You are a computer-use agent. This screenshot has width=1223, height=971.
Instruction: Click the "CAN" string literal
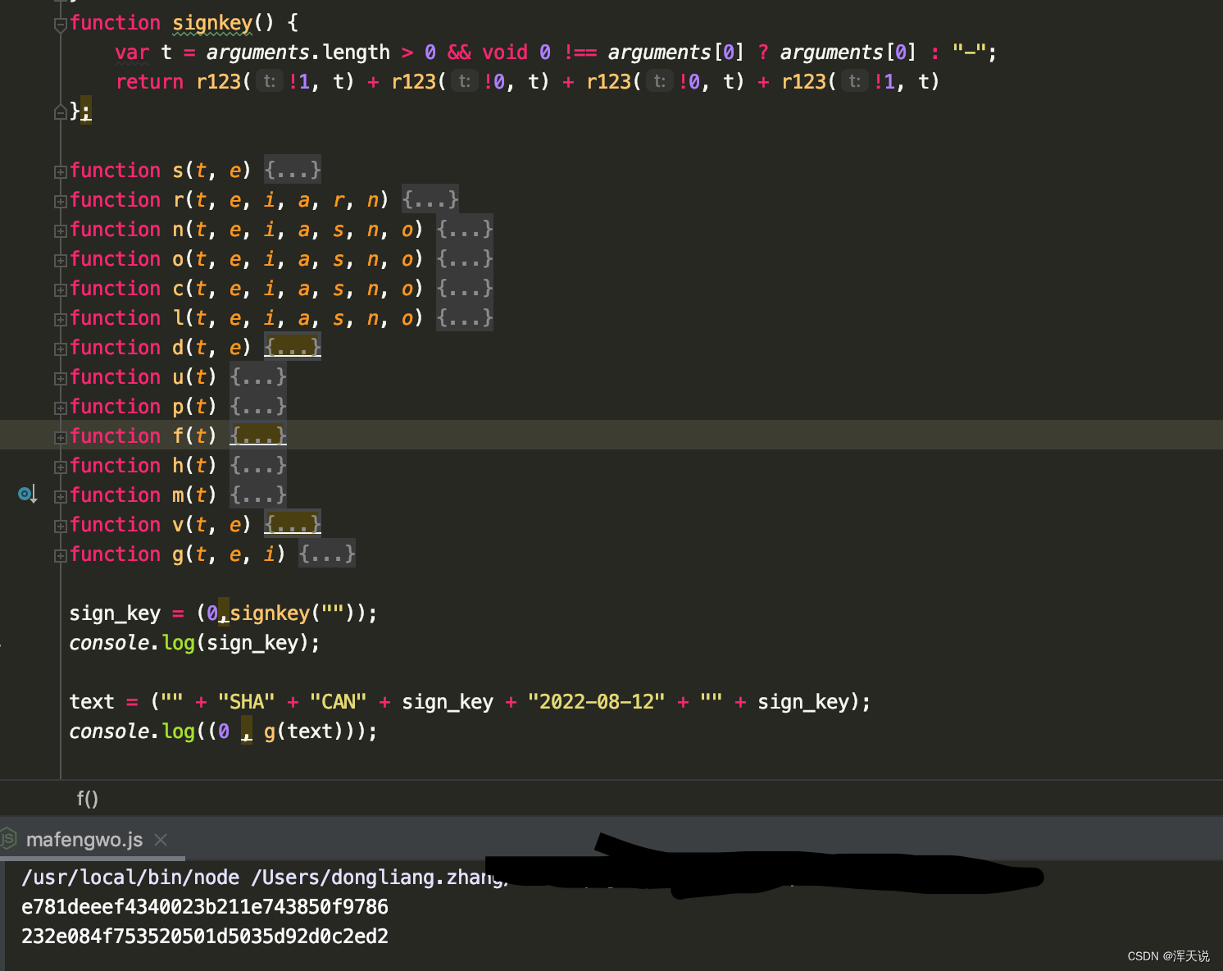pos(338,702)
